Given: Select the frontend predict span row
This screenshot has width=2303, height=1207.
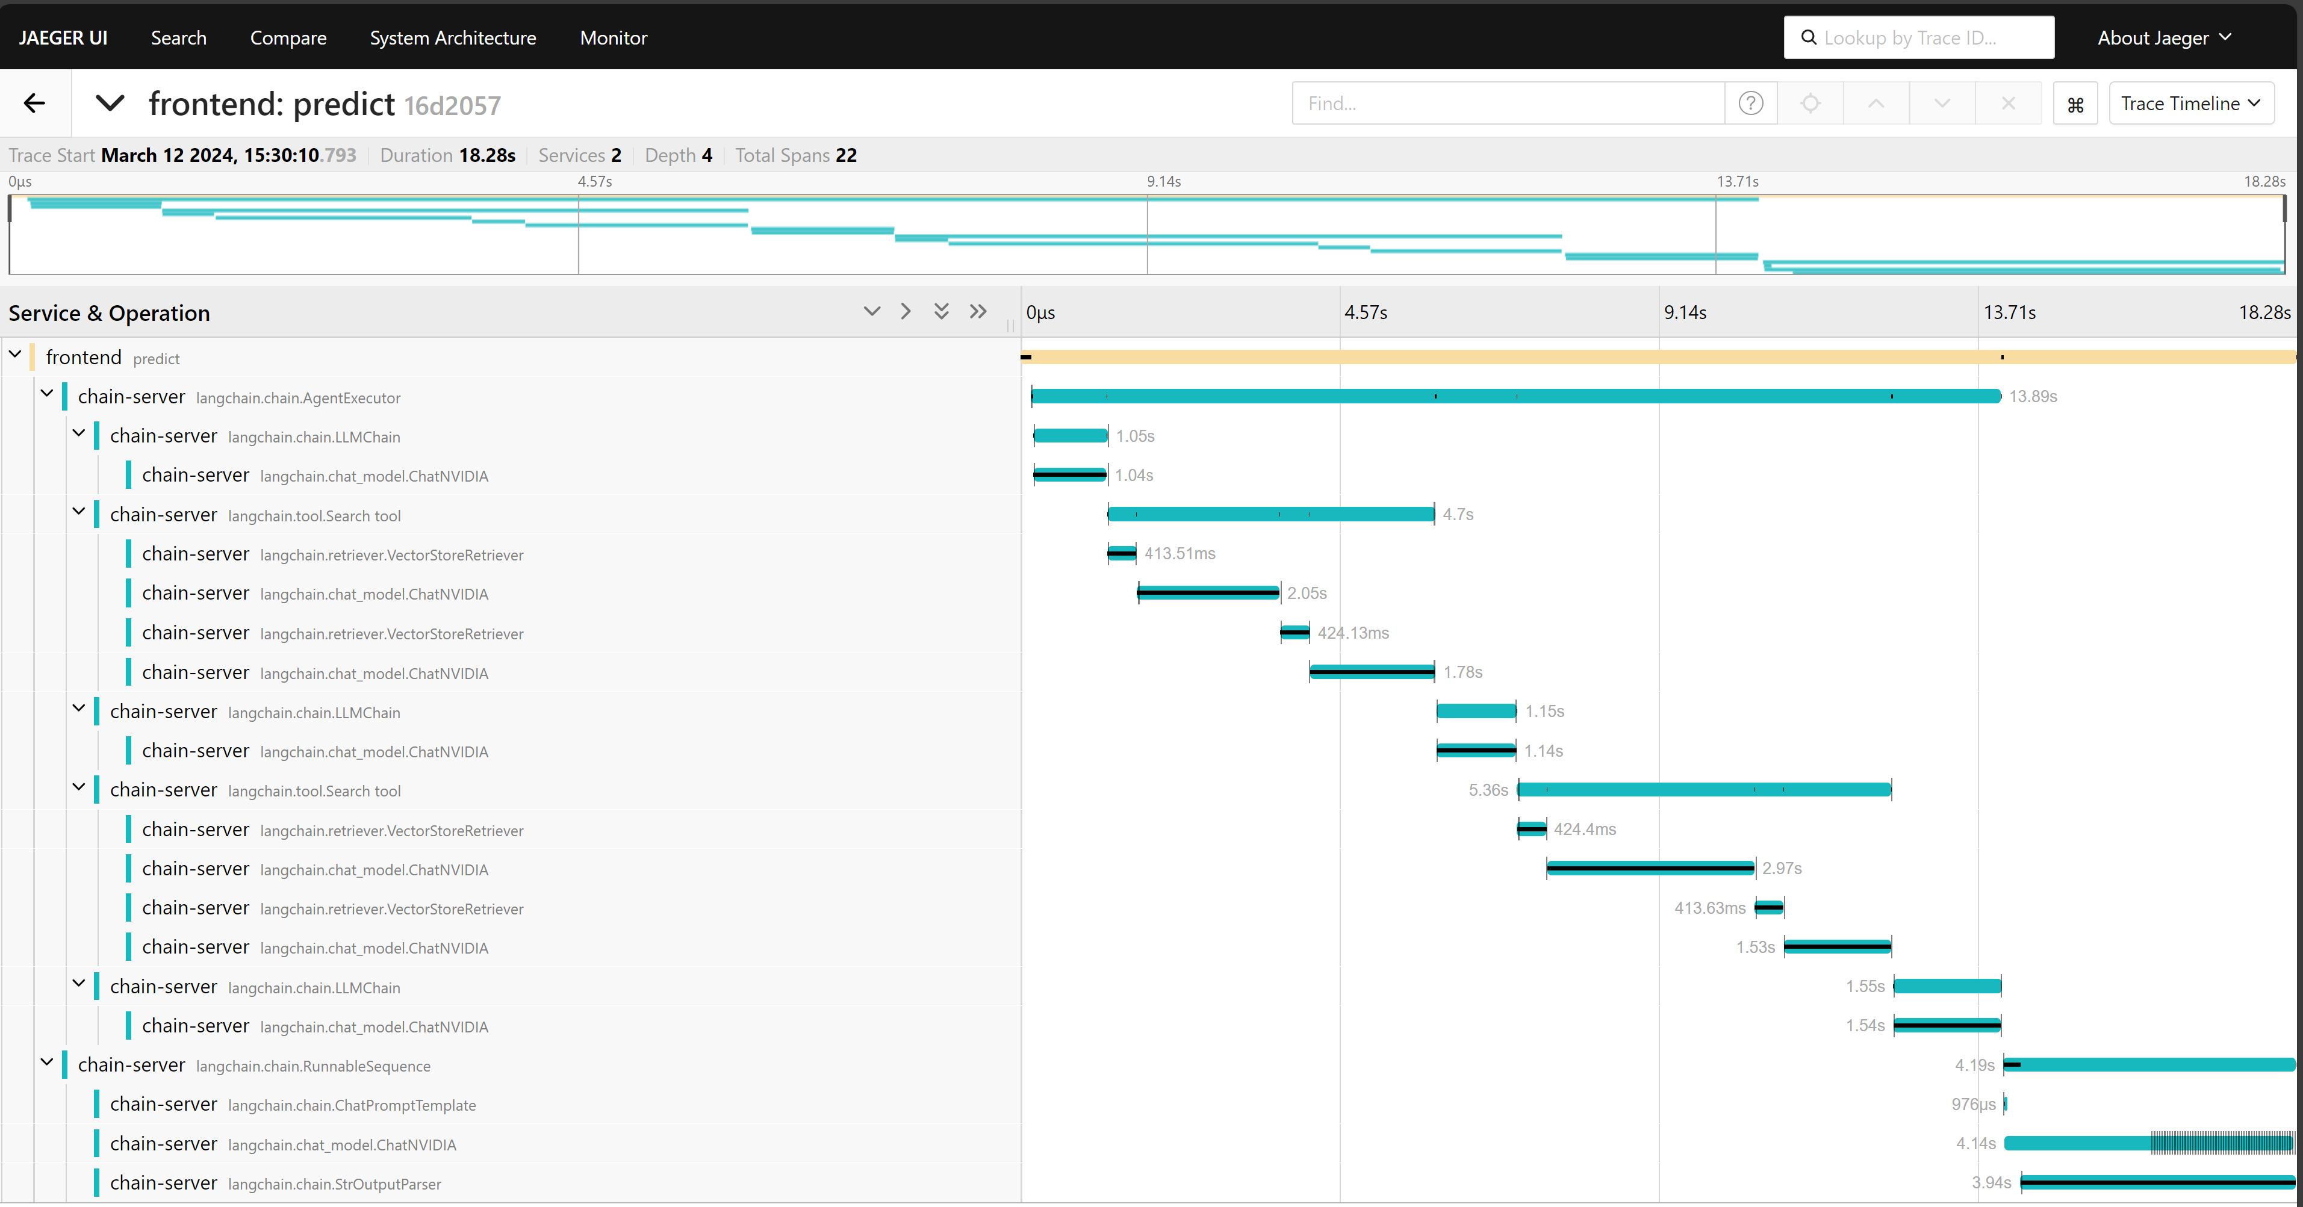Looking at the screenshot, I should 509,358.
